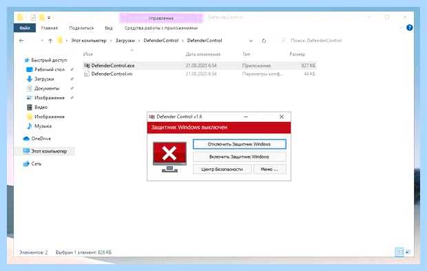Open Центр Безопасности button
Screen dimensions: 427x271
222,170
